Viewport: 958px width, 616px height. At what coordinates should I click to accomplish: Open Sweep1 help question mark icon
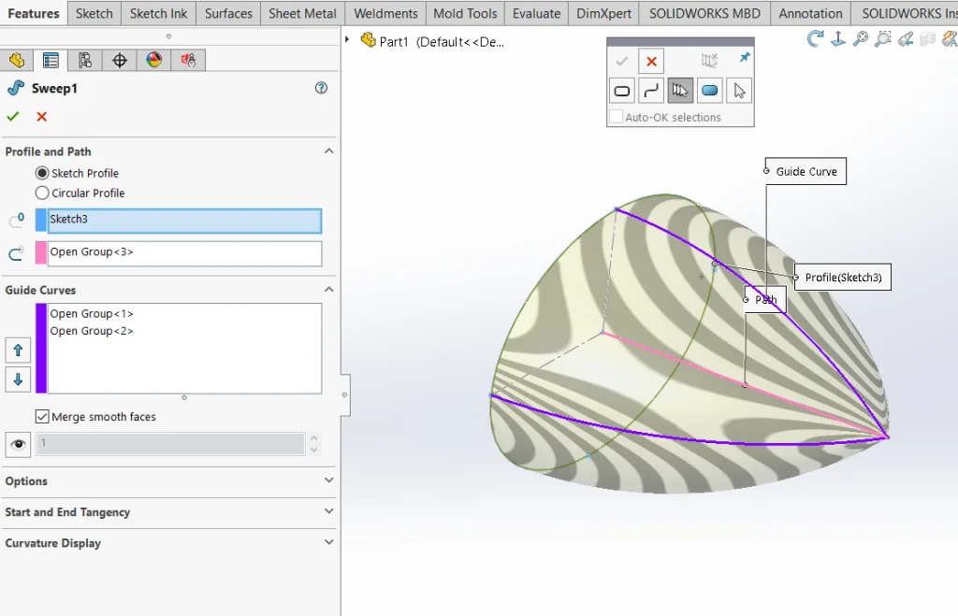tap(321, 88)
